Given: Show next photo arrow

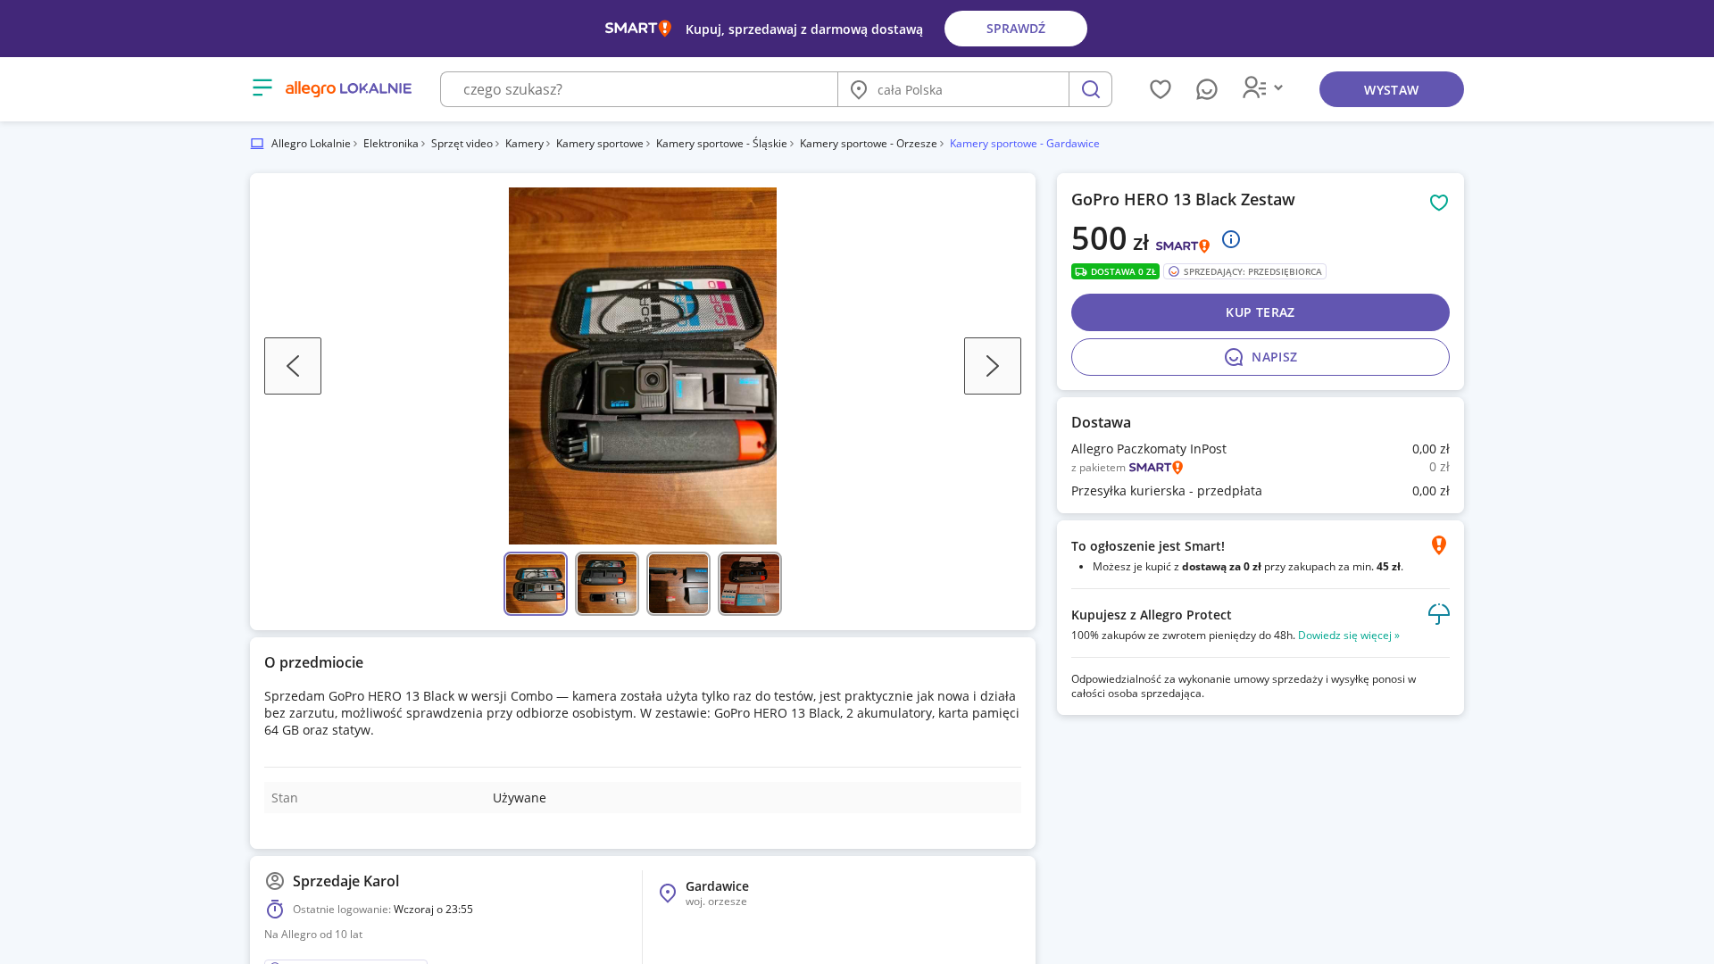Looking at the screenshot, I should 993,366.
